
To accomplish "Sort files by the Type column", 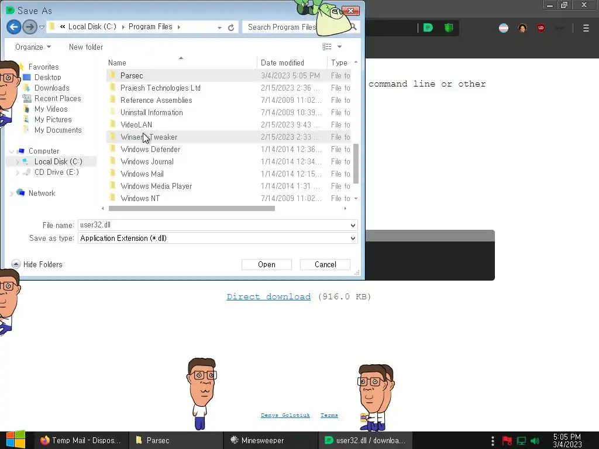I will point(339,63).
